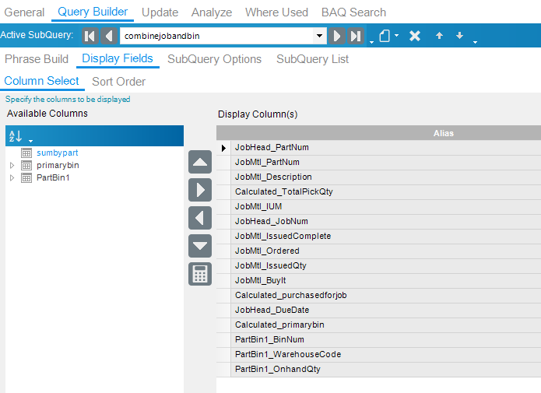
Task: Open SubQuery Options tab
Action: [214, 59]
